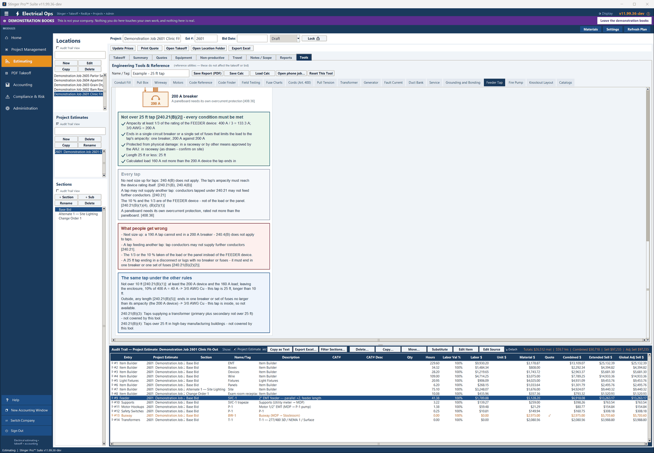
Task: Click the Lock estimate button
Action: pyautogui.click(x=314, y=38)
